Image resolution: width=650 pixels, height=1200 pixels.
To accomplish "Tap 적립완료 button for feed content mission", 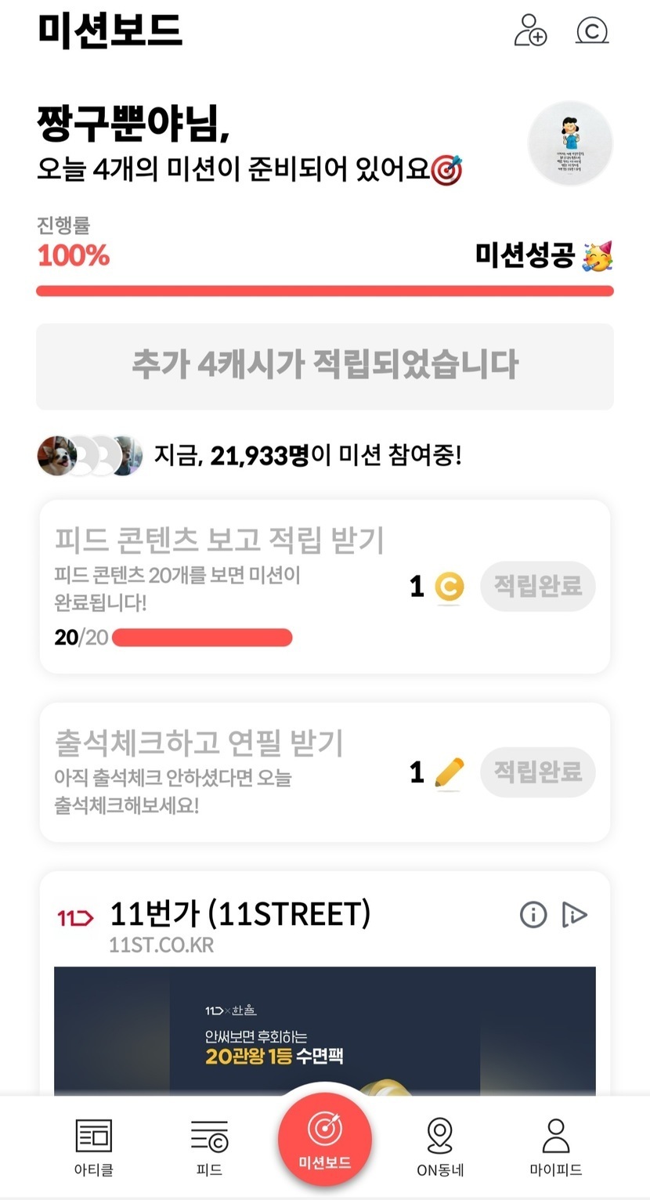I will (538, 586).
